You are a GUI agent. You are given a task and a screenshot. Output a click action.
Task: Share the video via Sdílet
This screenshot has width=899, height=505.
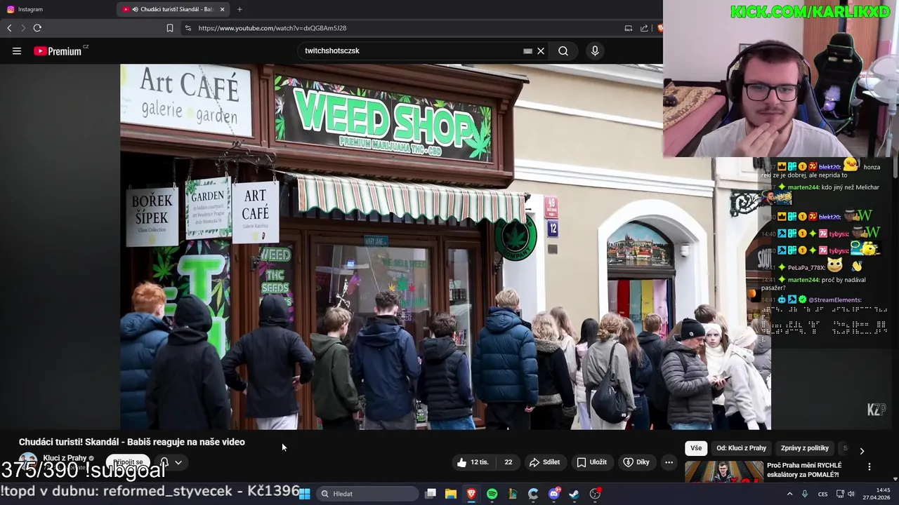544,462
